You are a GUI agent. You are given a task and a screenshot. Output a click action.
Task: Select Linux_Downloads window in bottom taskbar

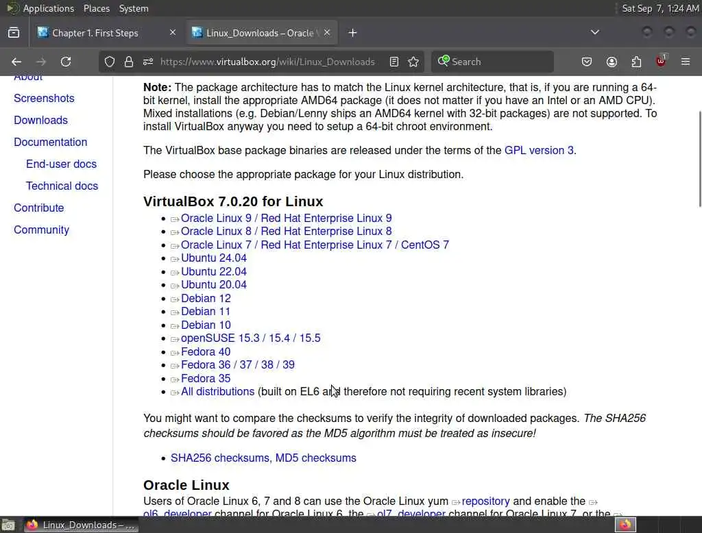coord(81,525)
